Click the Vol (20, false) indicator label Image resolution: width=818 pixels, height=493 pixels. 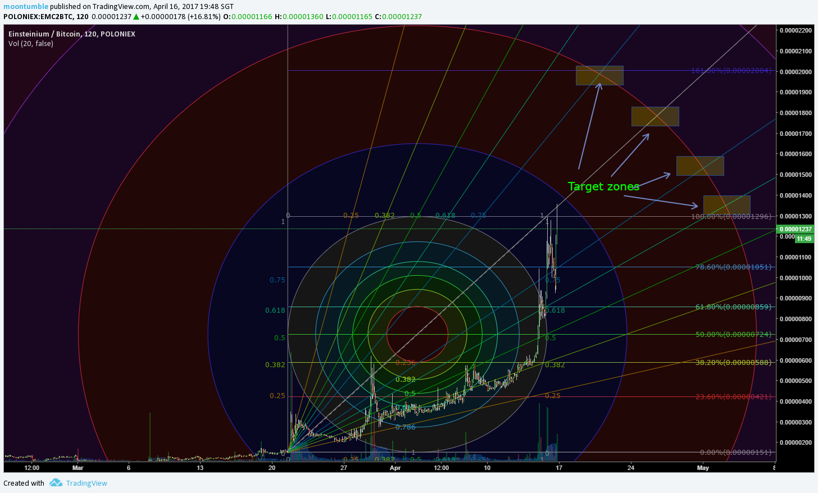[31, 43]
